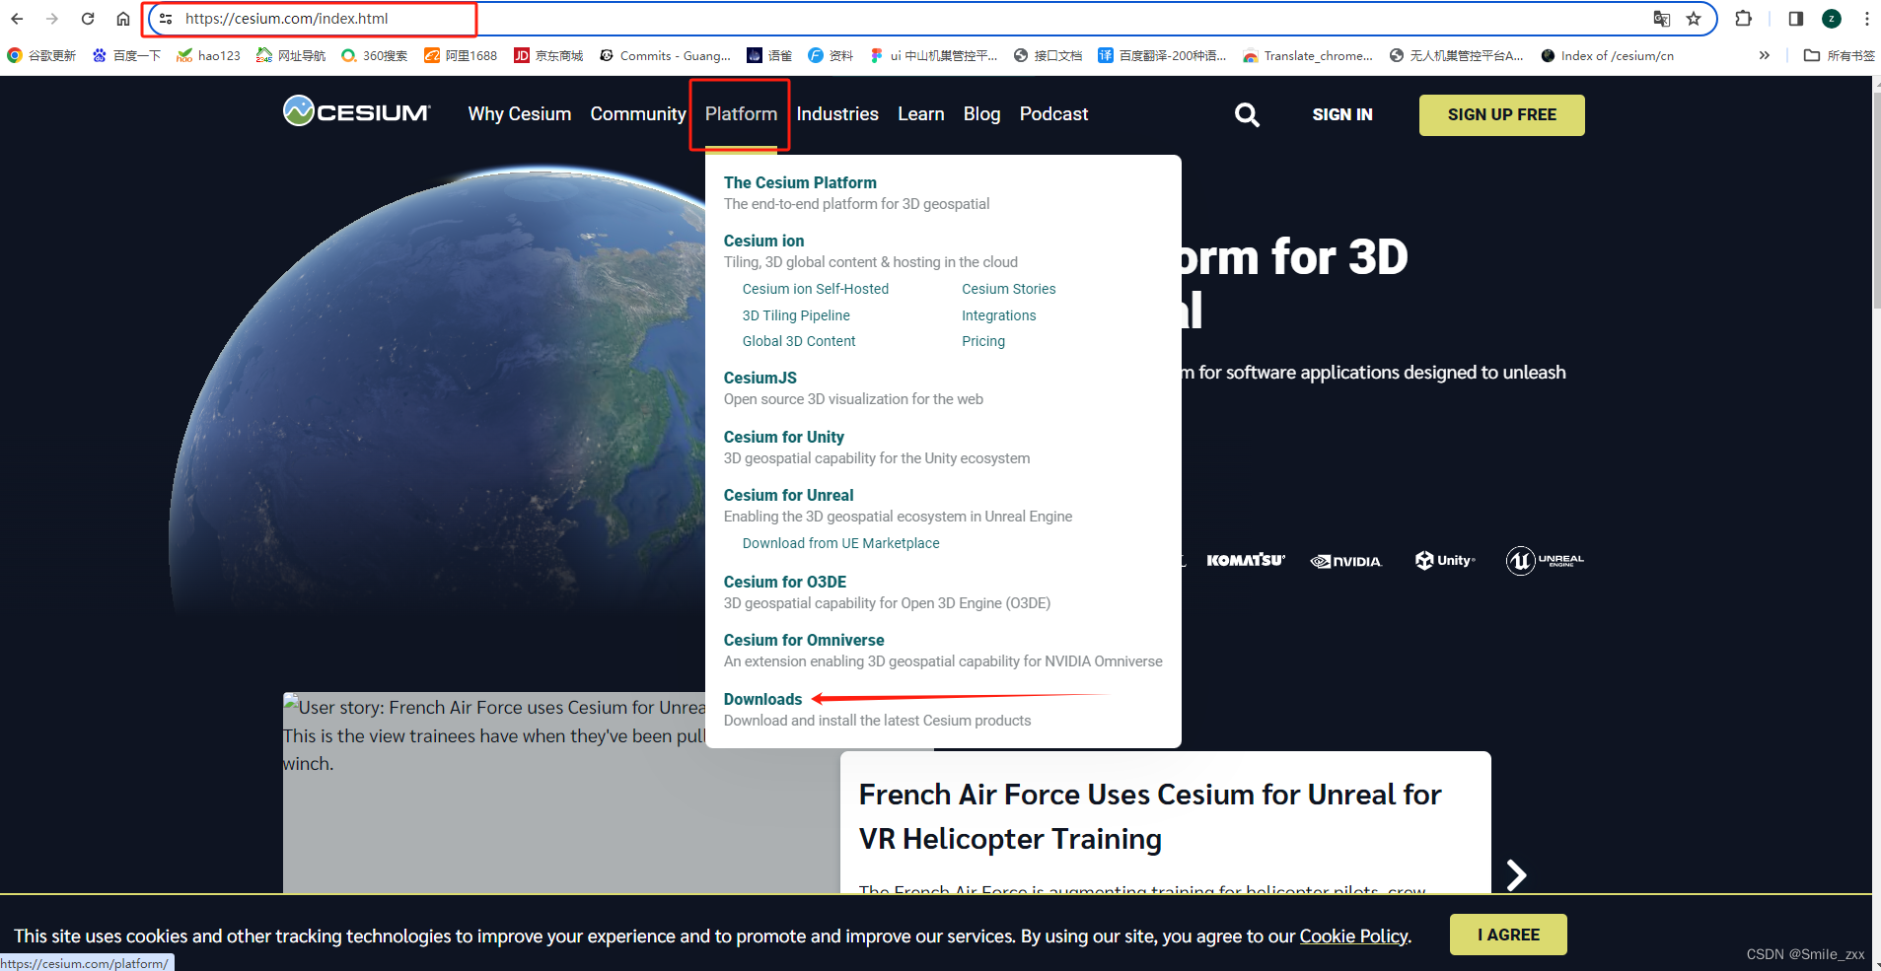Open the Blog nav item
This screenshot has width=1881, height=971.
981,114
